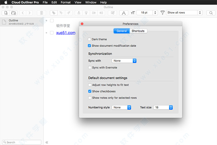This screenshot has width=217, height=145.
Task: Open the Numbering style dropdown
Action: 122,107
